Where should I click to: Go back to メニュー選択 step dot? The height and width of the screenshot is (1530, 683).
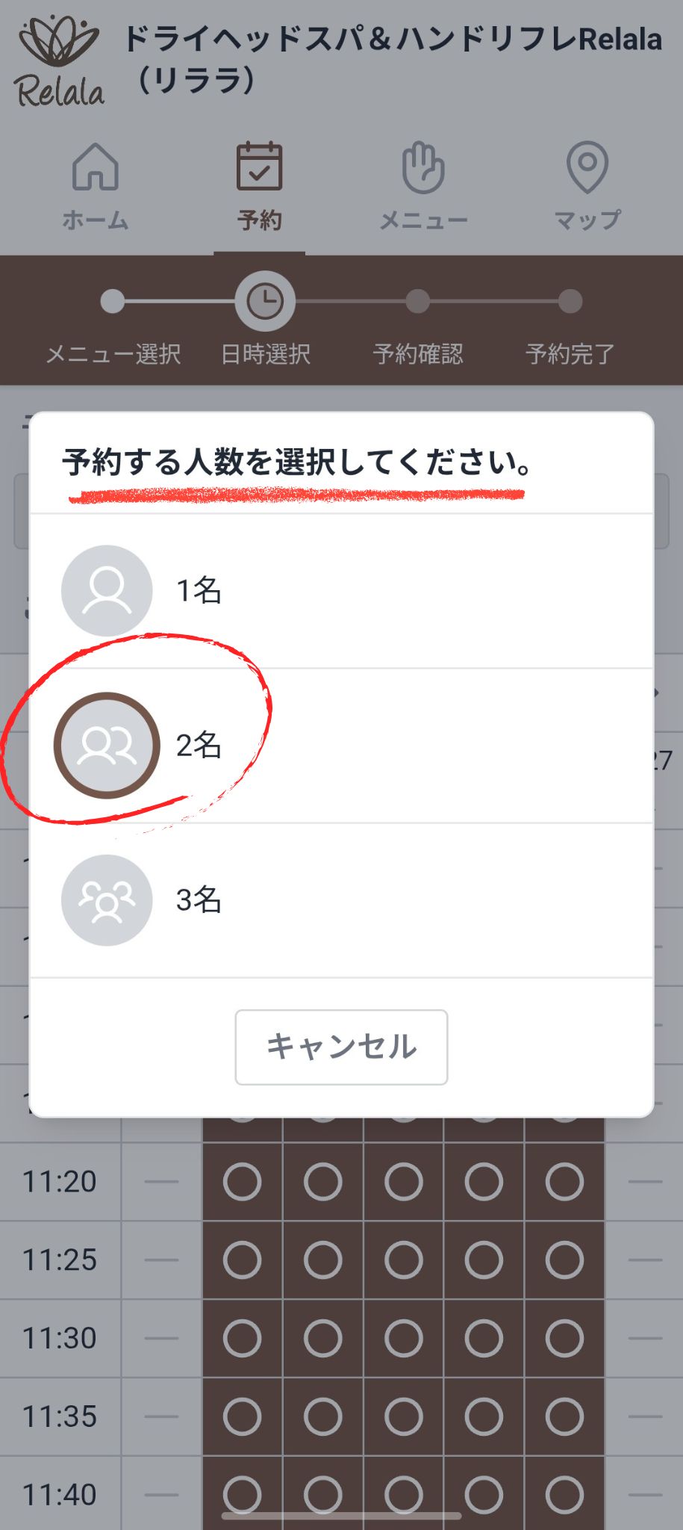[113, 302]
